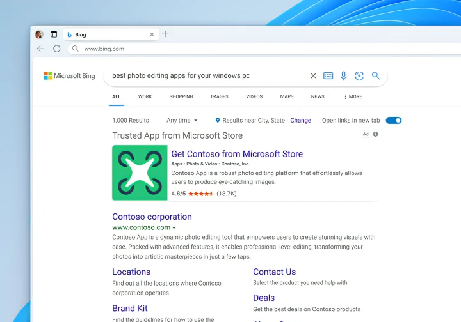Select the ALL results tab

coord(117,96)
